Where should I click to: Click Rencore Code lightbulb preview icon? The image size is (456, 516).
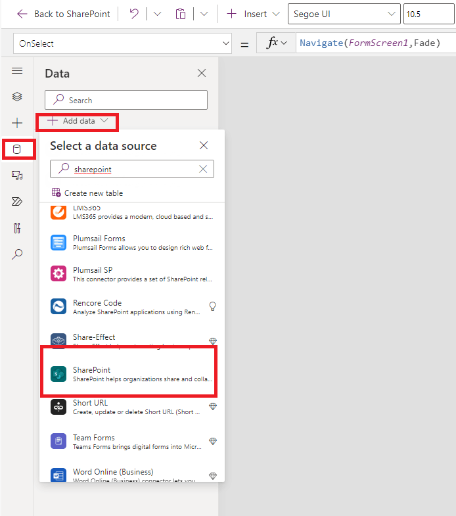click(x=213, y=306)
